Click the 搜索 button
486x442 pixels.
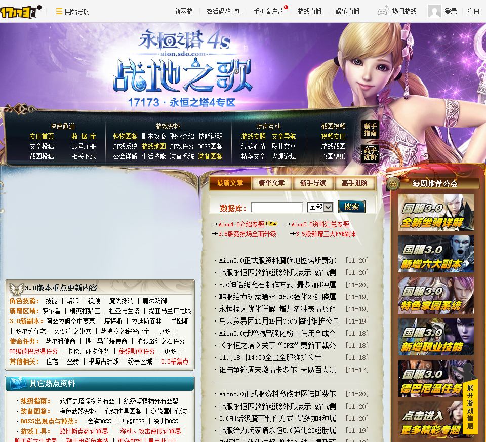351,207
